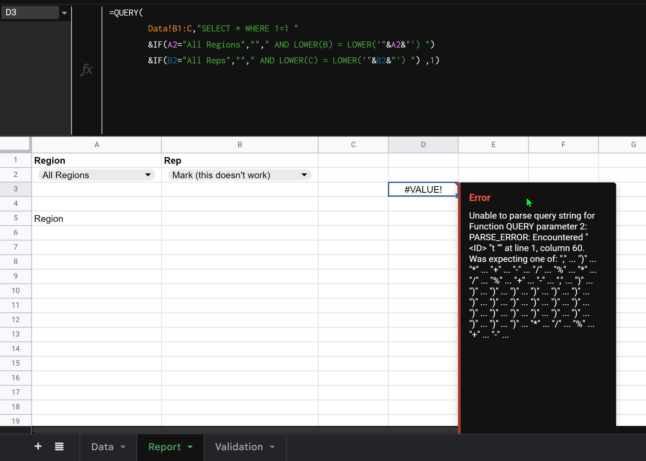This screenshot has height=461, width=646.
Task: Click the column A header
Action: pos(97,145)
